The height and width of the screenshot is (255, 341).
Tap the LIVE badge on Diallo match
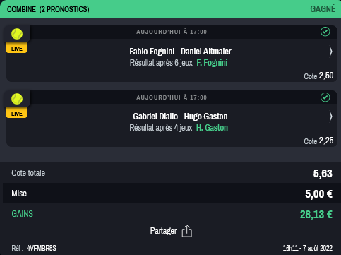click(17, 113)
